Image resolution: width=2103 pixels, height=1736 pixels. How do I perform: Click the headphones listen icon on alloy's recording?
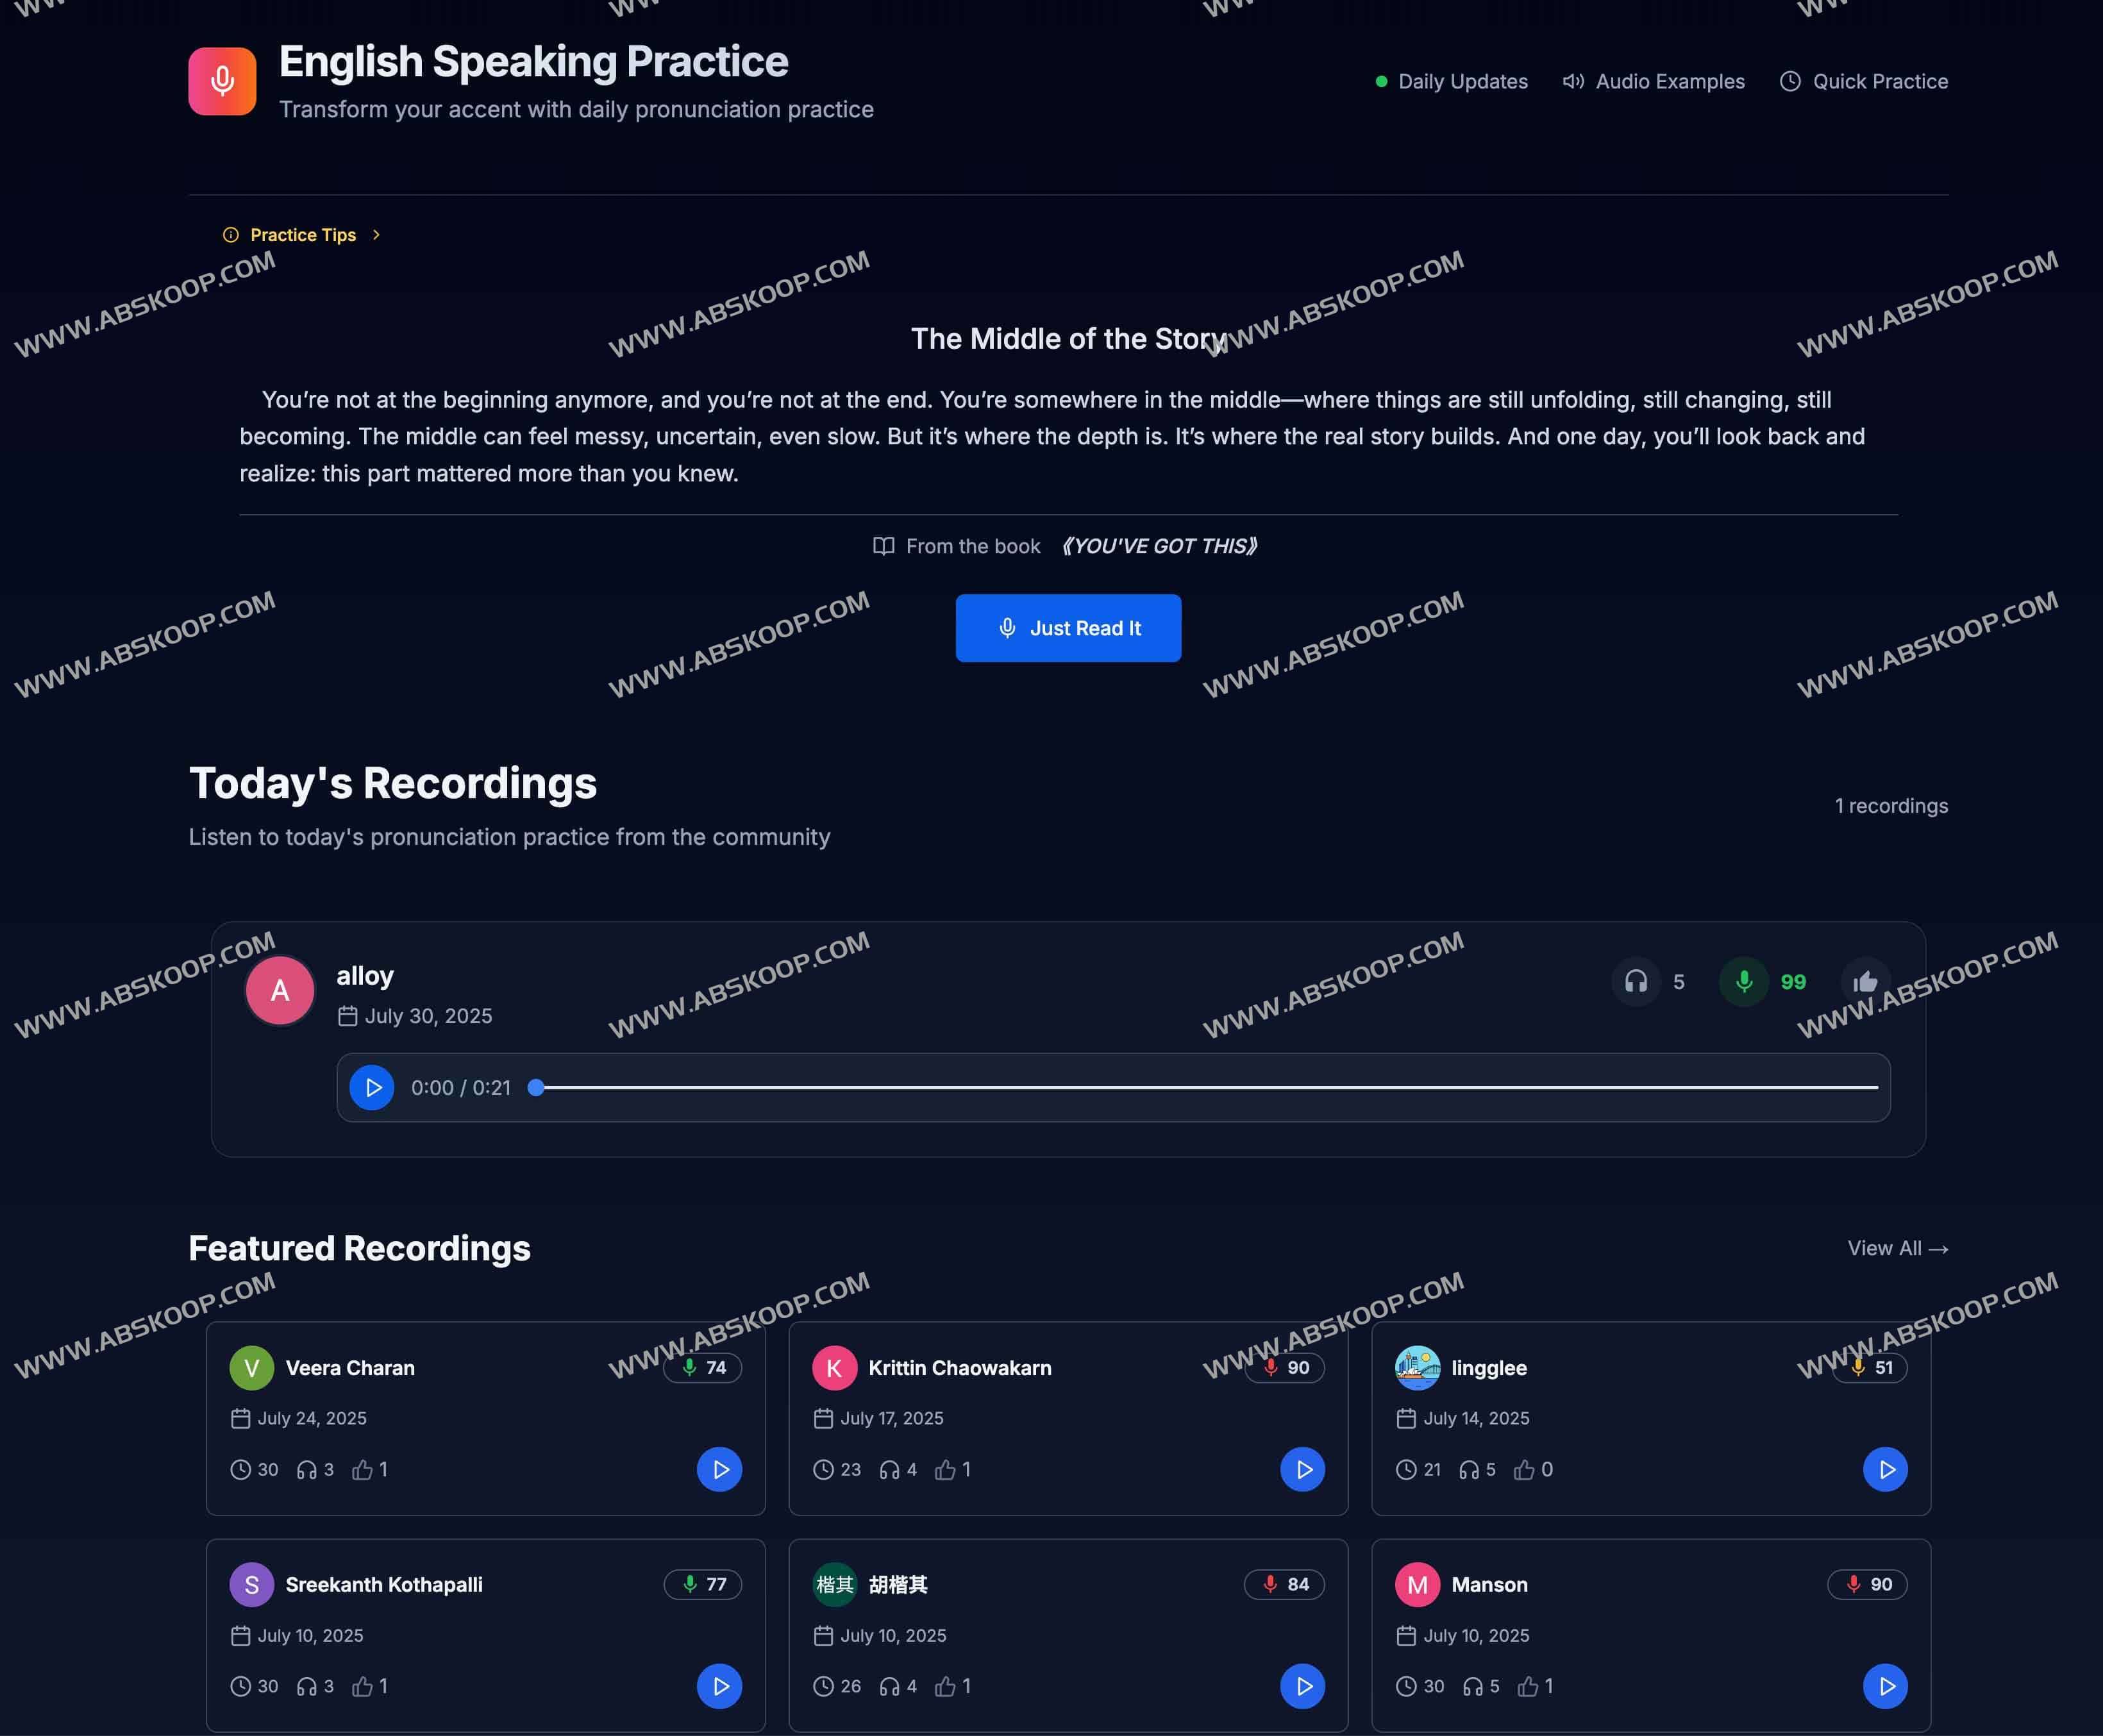tap(1636, 982)
